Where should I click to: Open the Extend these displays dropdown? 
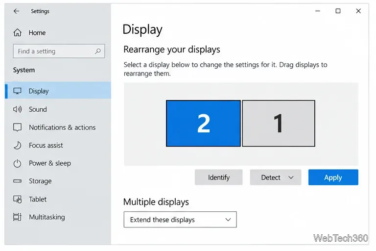tap(180, 219)
